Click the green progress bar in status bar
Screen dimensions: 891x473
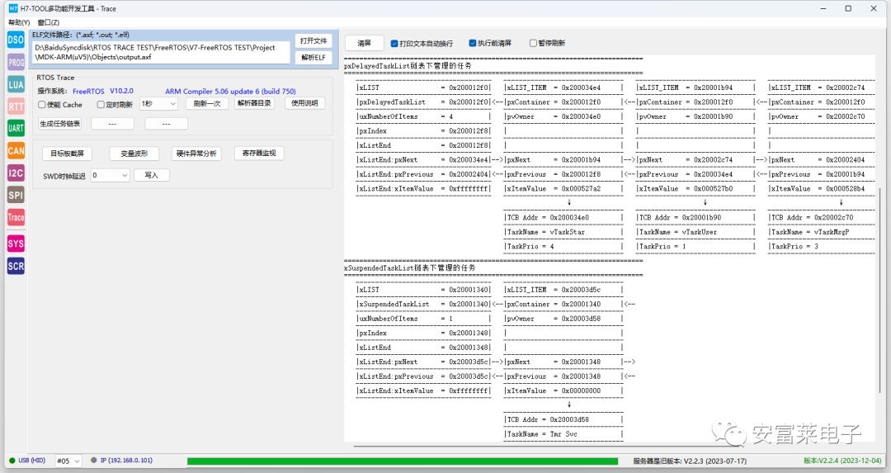[x=403, y=461]
